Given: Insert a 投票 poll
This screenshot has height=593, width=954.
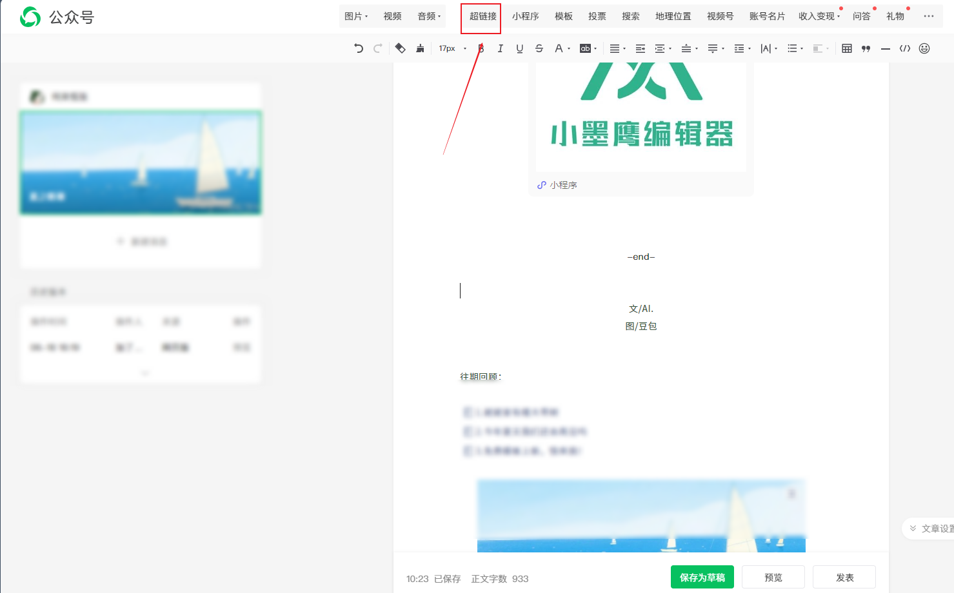Looking at the screenshot, I should tap(597, 16).
